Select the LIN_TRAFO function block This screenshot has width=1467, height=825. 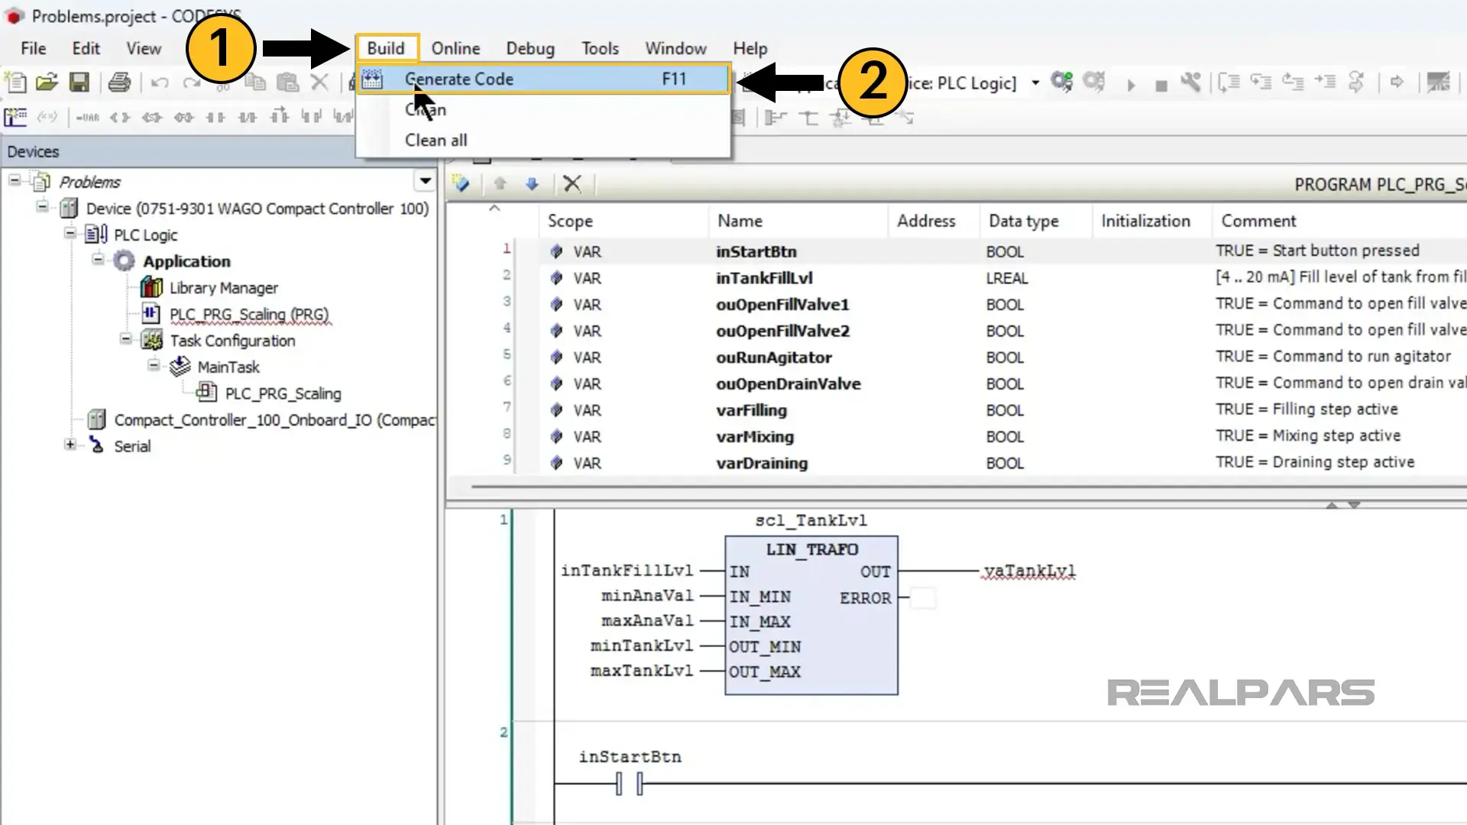point(811,615)
